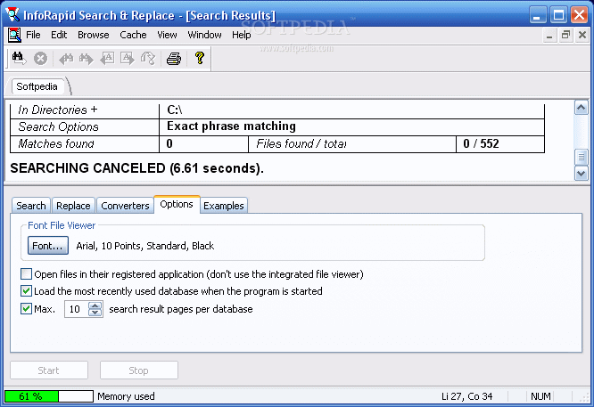Click 'SEARCHING CANCELED (6.61 seconds).' text
This screenshot has width=594, height=407.
[x=136, y=168]
